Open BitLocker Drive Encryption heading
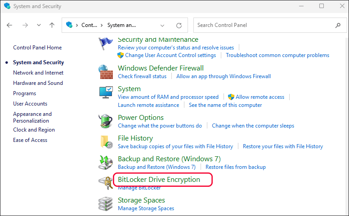The height and width of the screenshot is (216, 349). [159, 180]
